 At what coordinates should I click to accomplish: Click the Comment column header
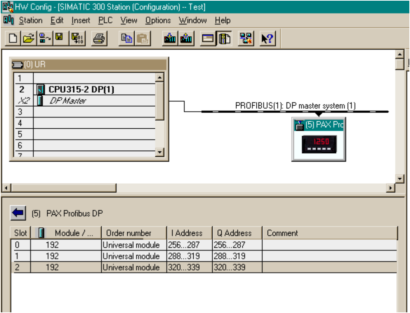330,233
